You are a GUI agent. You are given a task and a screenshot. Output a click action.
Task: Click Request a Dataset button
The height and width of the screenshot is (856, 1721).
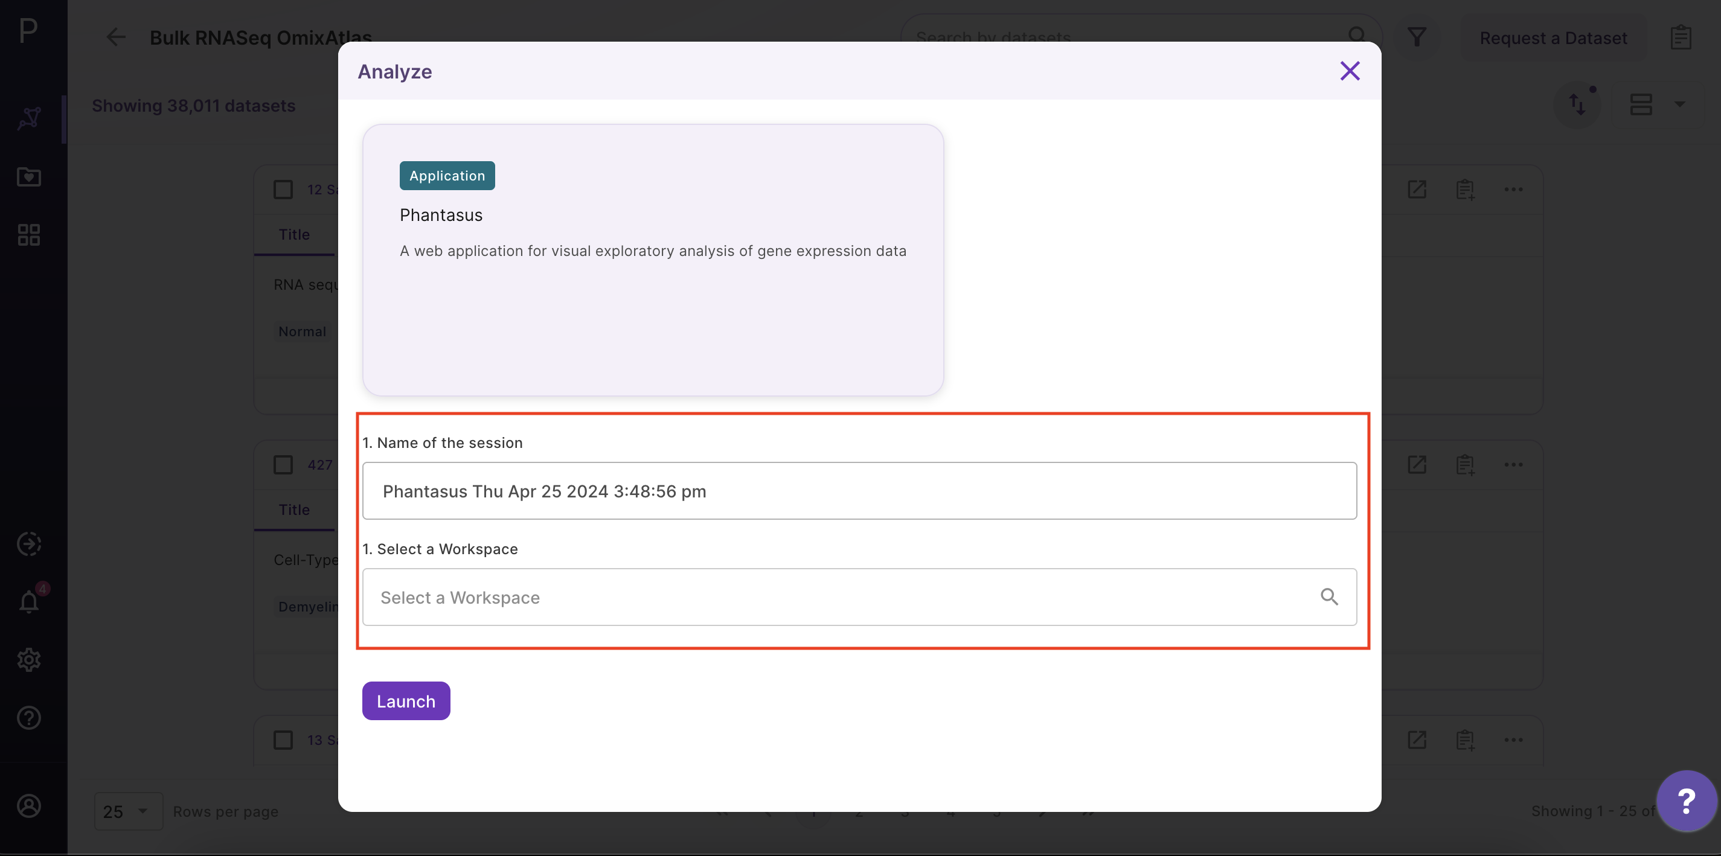pos(1553,38)
